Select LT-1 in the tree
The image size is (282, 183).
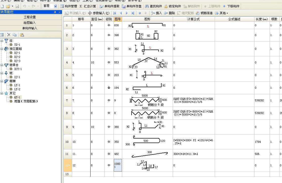tap(17, 85)
